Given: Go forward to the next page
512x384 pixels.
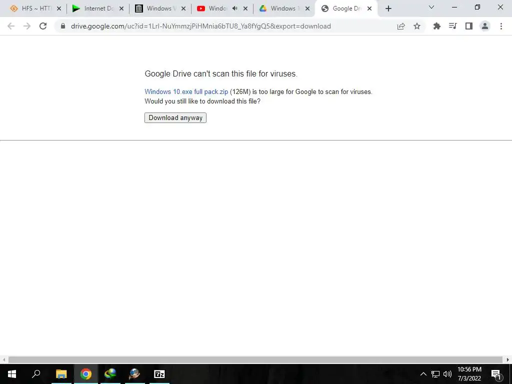Looking at the screenshot, I should (27, 26).
